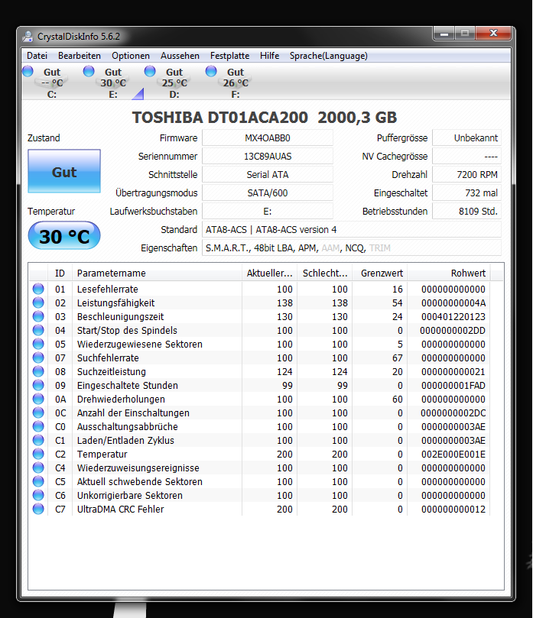Click status orb for C2 Temperatur row
The width and height of the screenshot is (533, 618).
[x=38, y=454]
